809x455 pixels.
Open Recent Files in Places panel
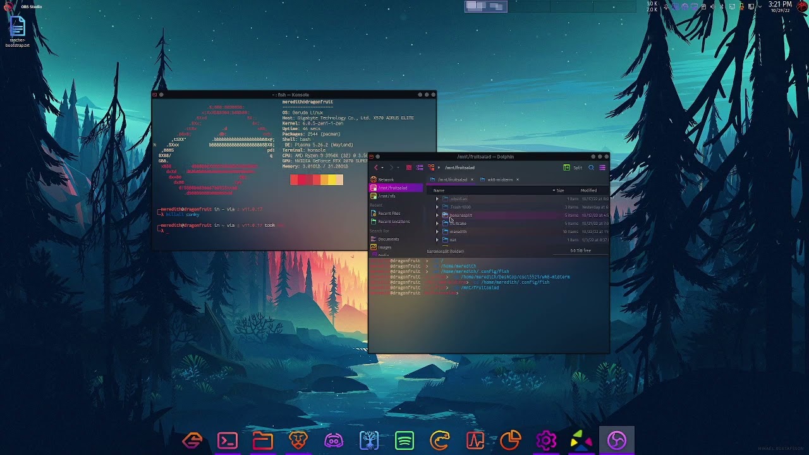tap(396, 213)
